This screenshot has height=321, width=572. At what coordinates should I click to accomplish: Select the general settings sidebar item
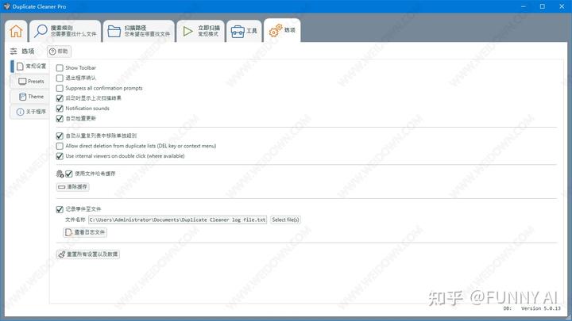pos(31,67)
